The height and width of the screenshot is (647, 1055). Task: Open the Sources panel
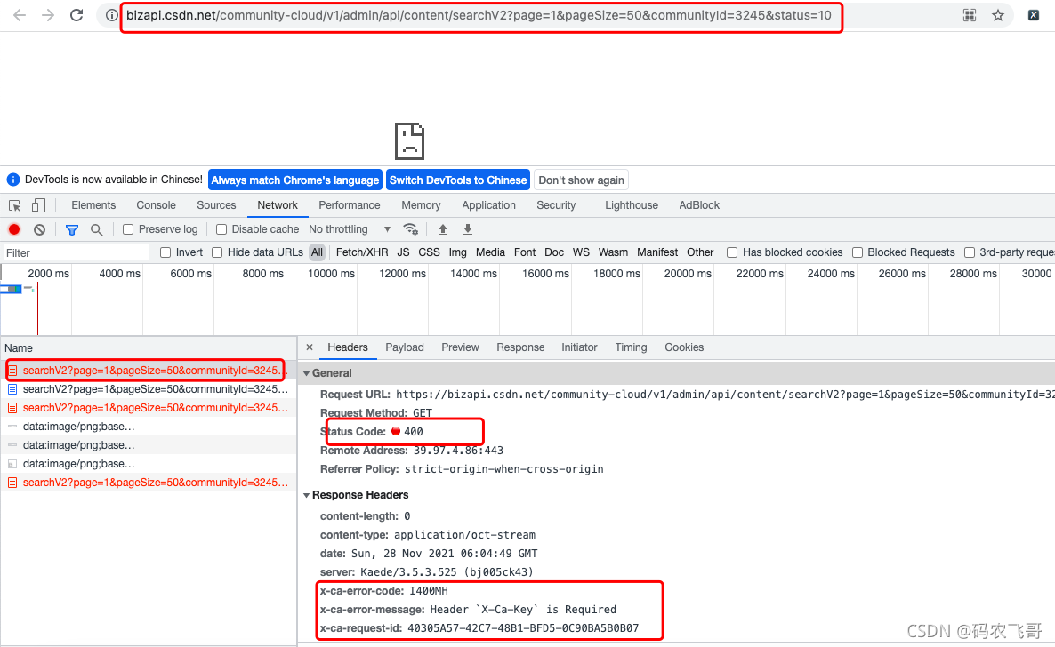pyautogui.click(x=217, y=205)
